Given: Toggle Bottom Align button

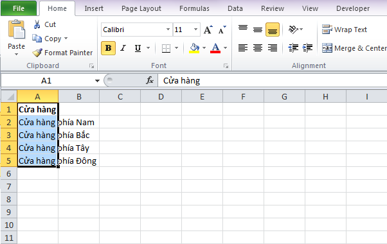Looking at the screenshot, I should point(273,30).
